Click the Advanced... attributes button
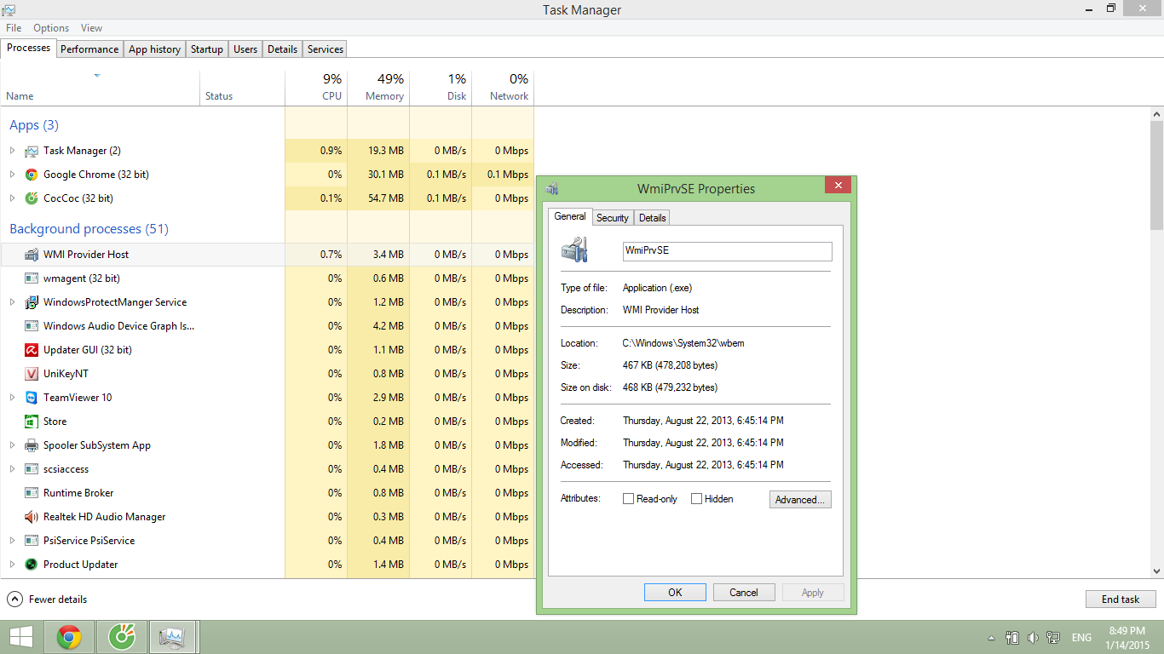Viewport: 1164px width, 654px height. 799,500
